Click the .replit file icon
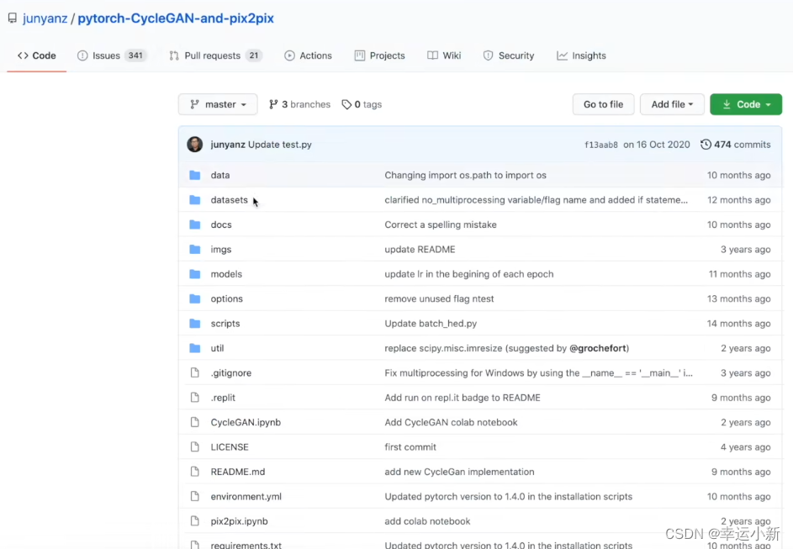The height and width of the screenshot is (549, 793). coord(195,398)
